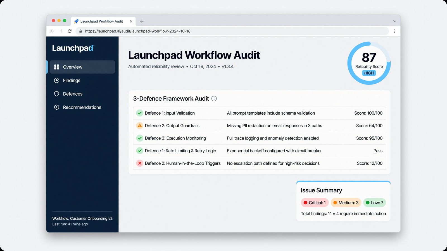Open the Defences section
The image size is (447, 251).
pyautogui.click(x=82, y=94)
